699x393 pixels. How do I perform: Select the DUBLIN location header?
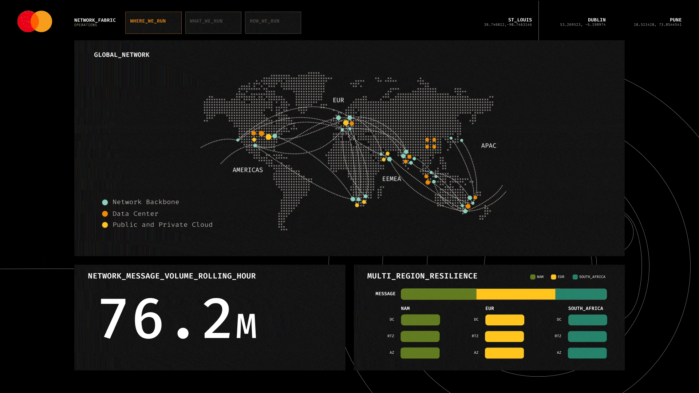(596, 20)
